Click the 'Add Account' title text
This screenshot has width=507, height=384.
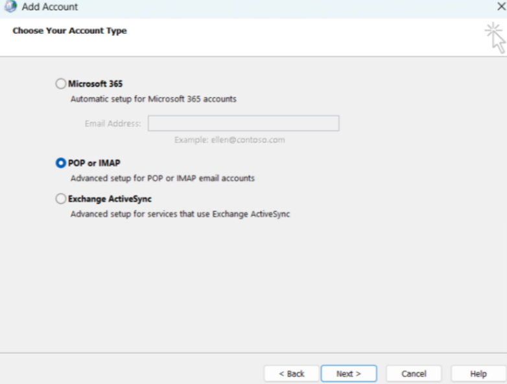(x=50, y=6)
